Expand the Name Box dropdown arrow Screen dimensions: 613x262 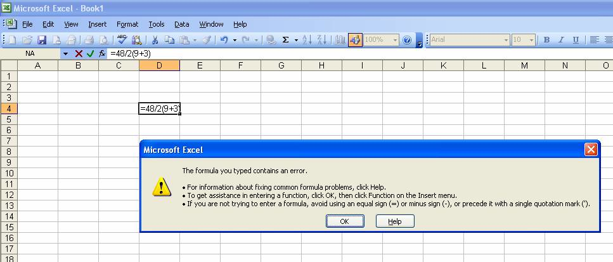pos(65,53)
